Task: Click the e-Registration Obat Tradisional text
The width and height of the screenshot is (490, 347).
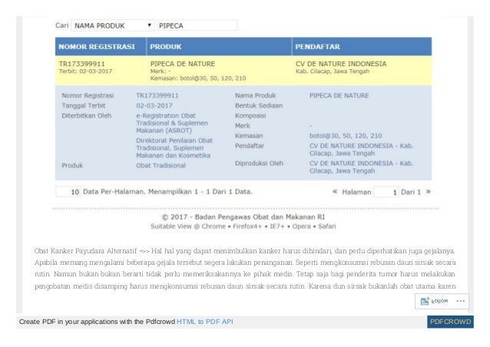Action: click(172, 123)
